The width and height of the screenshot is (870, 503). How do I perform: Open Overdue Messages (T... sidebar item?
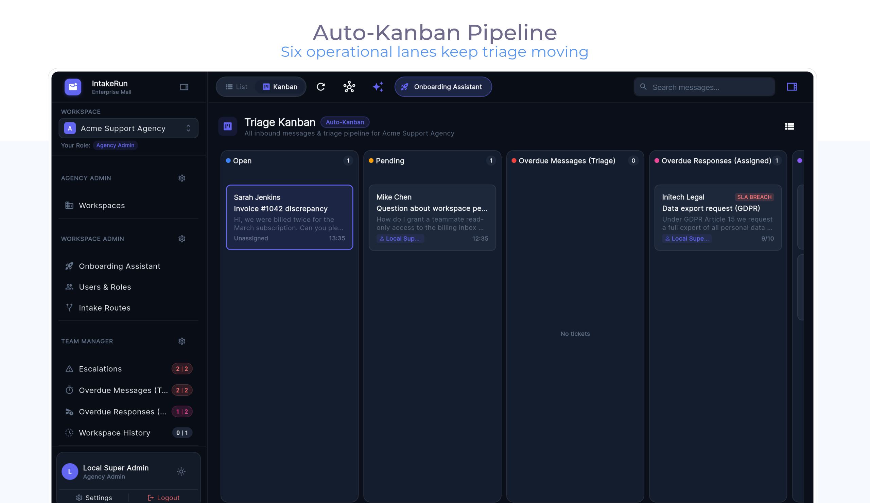tap(128, 390)
